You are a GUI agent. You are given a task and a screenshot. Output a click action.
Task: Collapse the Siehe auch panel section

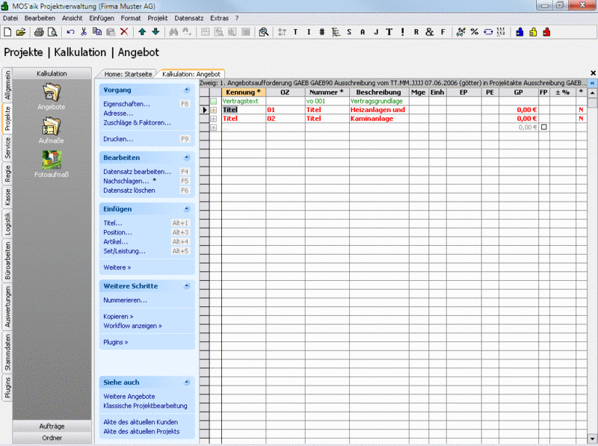tap(187, 382)
